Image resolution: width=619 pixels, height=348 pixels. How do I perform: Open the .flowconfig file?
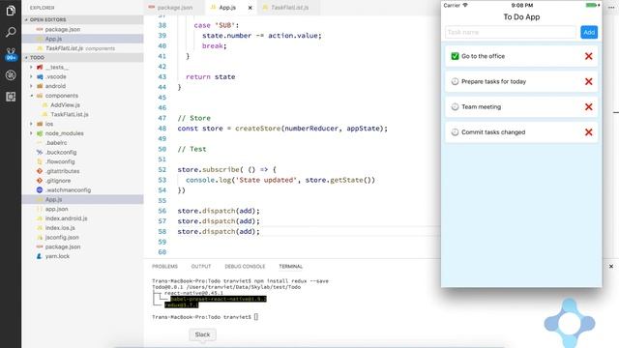tap(60, 161)
